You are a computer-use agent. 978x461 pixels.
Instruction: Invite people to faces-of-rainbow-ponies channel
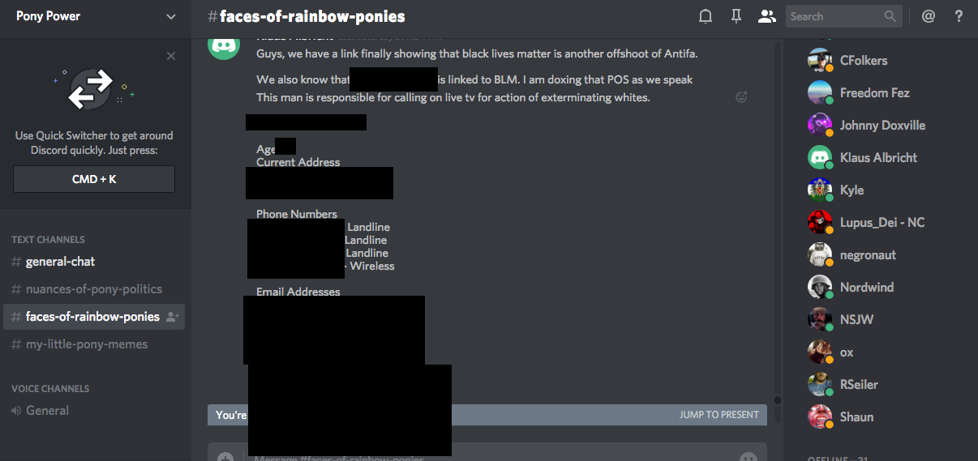(x=172, y=317)
